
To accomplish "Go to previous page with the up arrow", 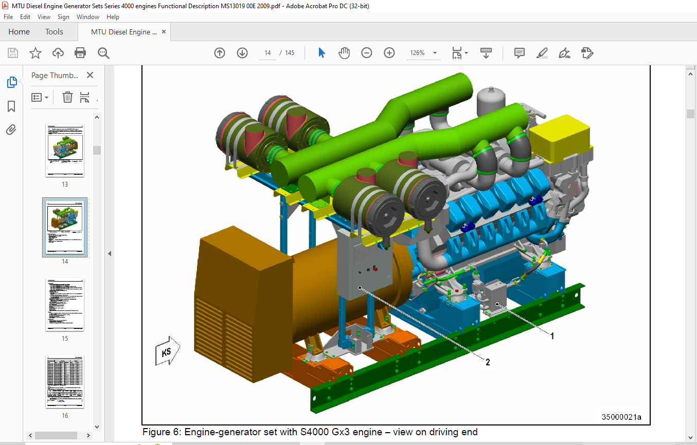I will coord(220,53).
